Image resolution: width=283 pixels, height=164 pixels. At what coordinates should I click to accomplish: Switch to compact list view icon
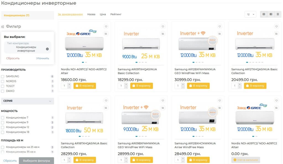pyautogui.click(x=278, y=14)
